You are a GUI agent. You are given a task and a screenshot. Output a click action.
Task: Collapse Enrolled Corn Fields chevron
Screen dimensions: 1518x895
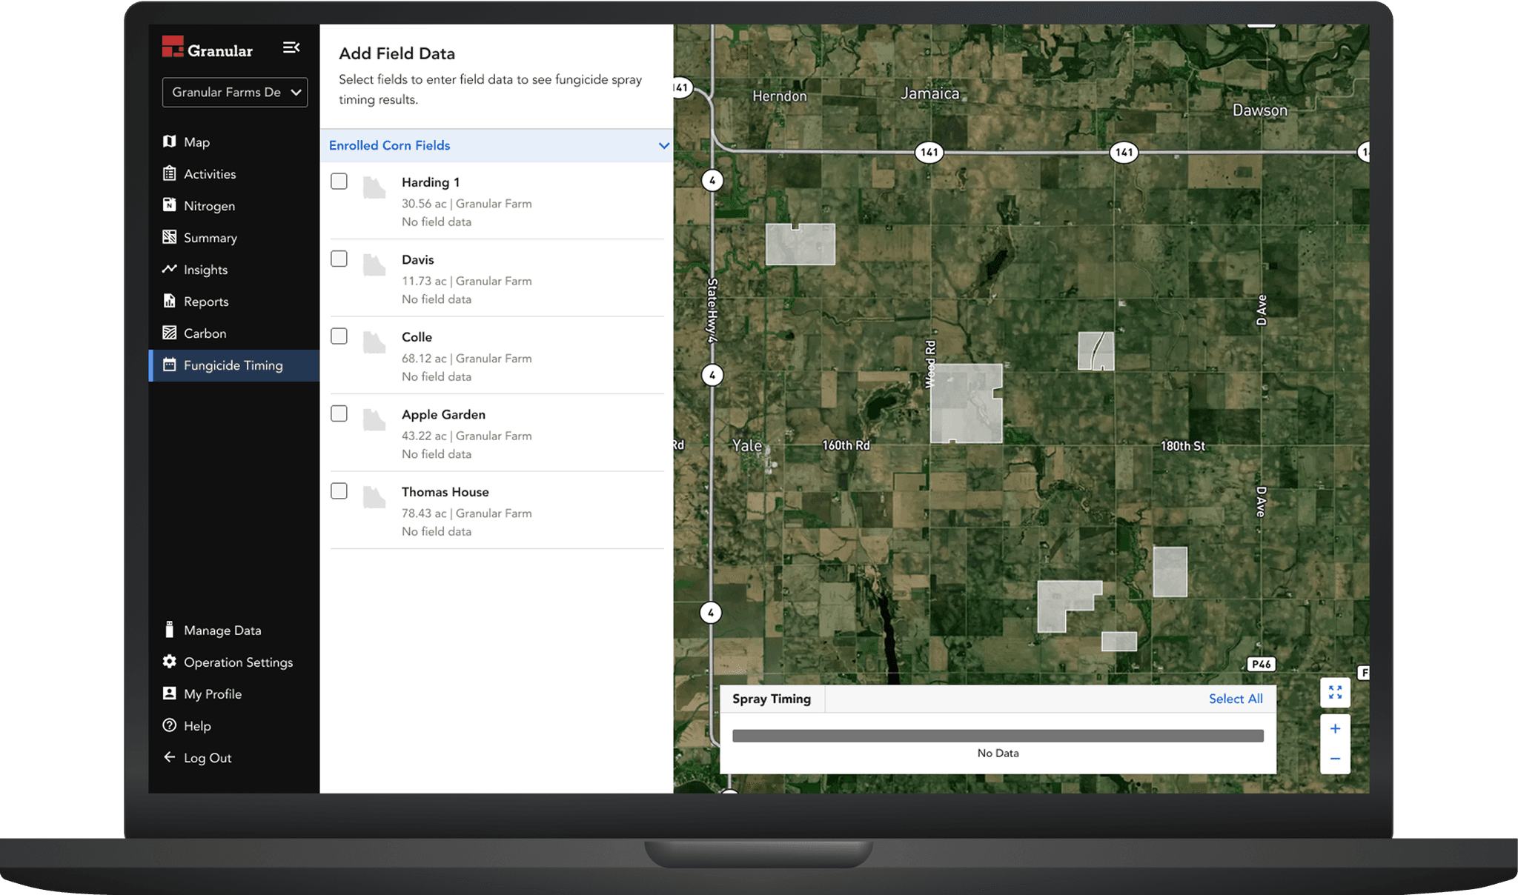pos(663,146)
